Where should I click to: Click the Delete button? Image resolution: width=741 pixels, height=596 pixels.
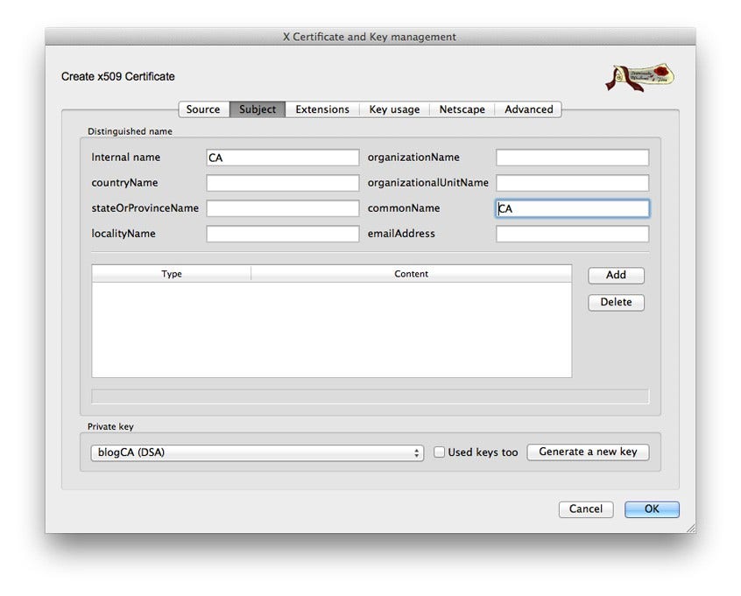[x=616, y=302]
